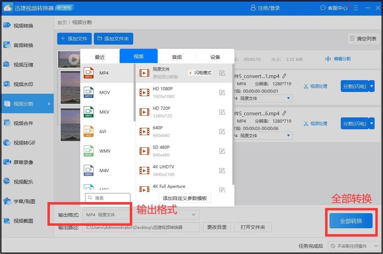Launch the 屏幕录像 feature
Screen dimensions: 383x254
pyautogui.click(x=22, y=162)
